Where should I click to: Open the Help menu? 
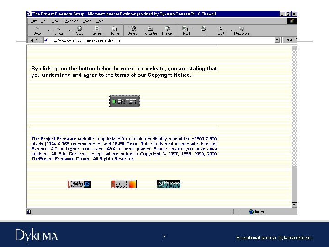(100, 21)
